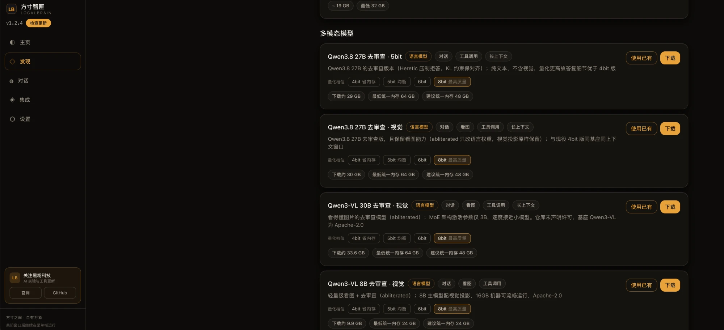This screenshot has width=724, height=330.
Task: Open the 集成 page
Action: click(43, 100)
